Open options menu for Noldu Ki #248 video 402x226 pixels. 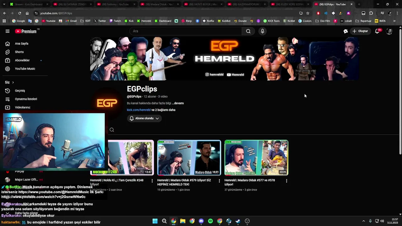click(x=152, y=181)
